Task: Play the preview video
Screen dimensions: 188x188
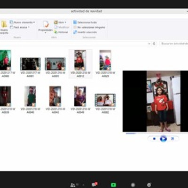Action: point(163,139)
